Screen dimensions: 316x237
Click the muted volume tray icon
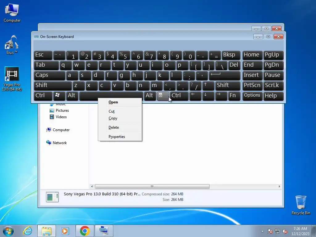click(x=285, y=231)
